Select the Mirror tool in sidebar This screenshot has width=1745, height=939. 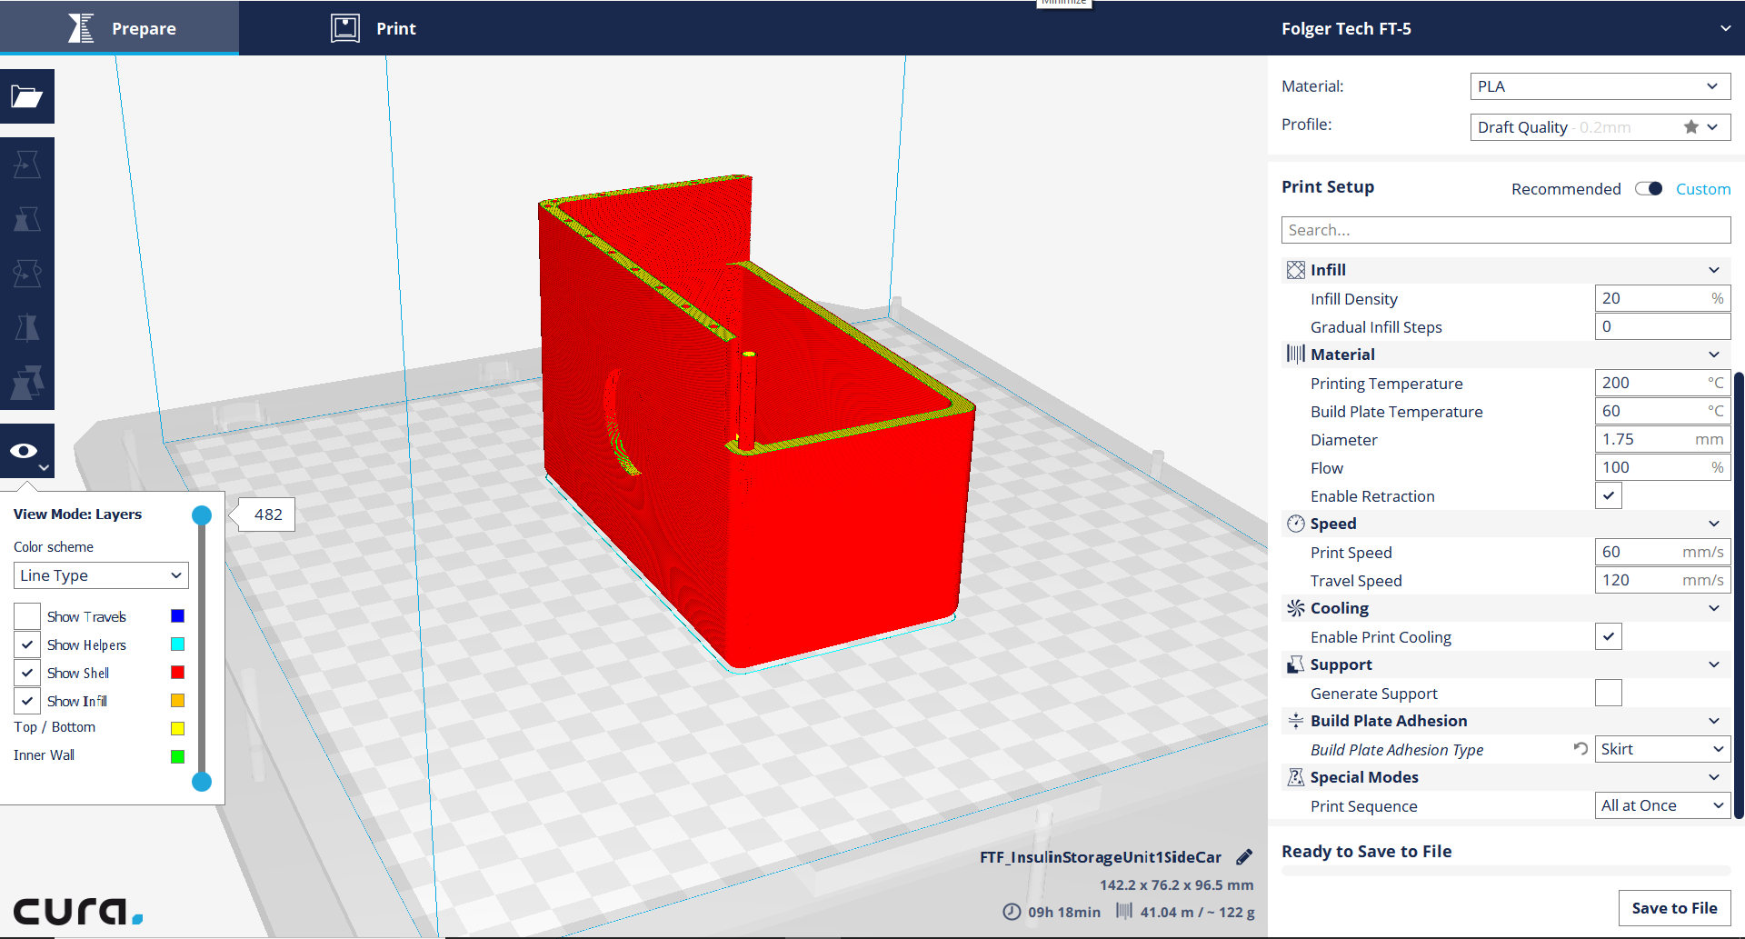[x=27, y=328]
